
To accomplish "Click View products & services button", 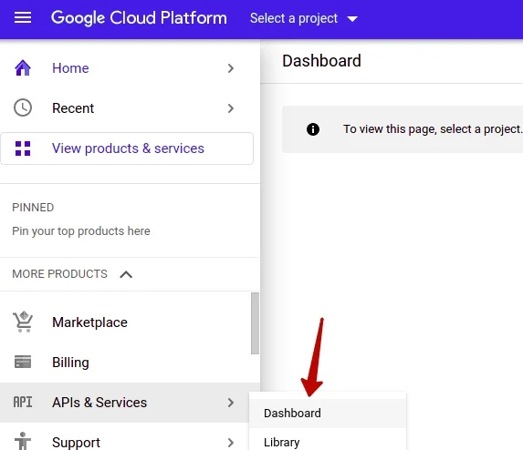I will pyautogui.click(x=127, y=148).
